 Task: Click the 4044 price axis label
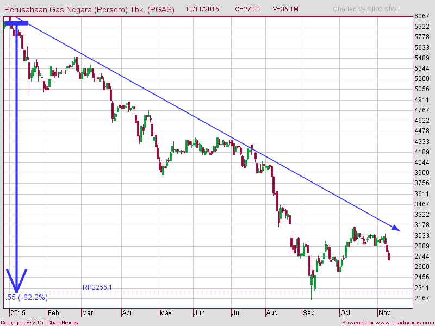pos(422,162)
